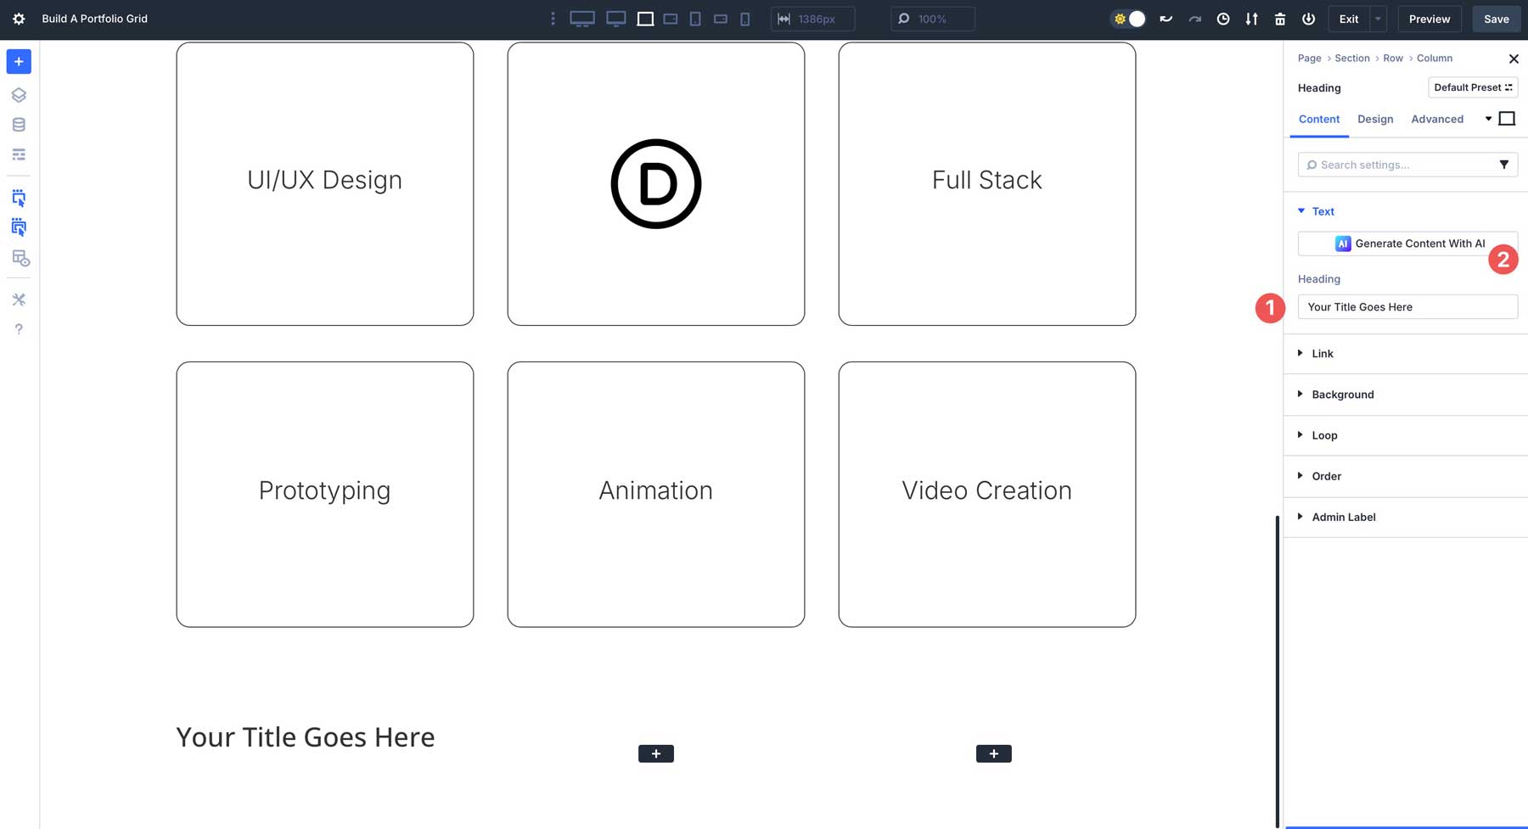1528x829 pixels.
Task: Expand the Link settings section
Action: (1322, 353)
